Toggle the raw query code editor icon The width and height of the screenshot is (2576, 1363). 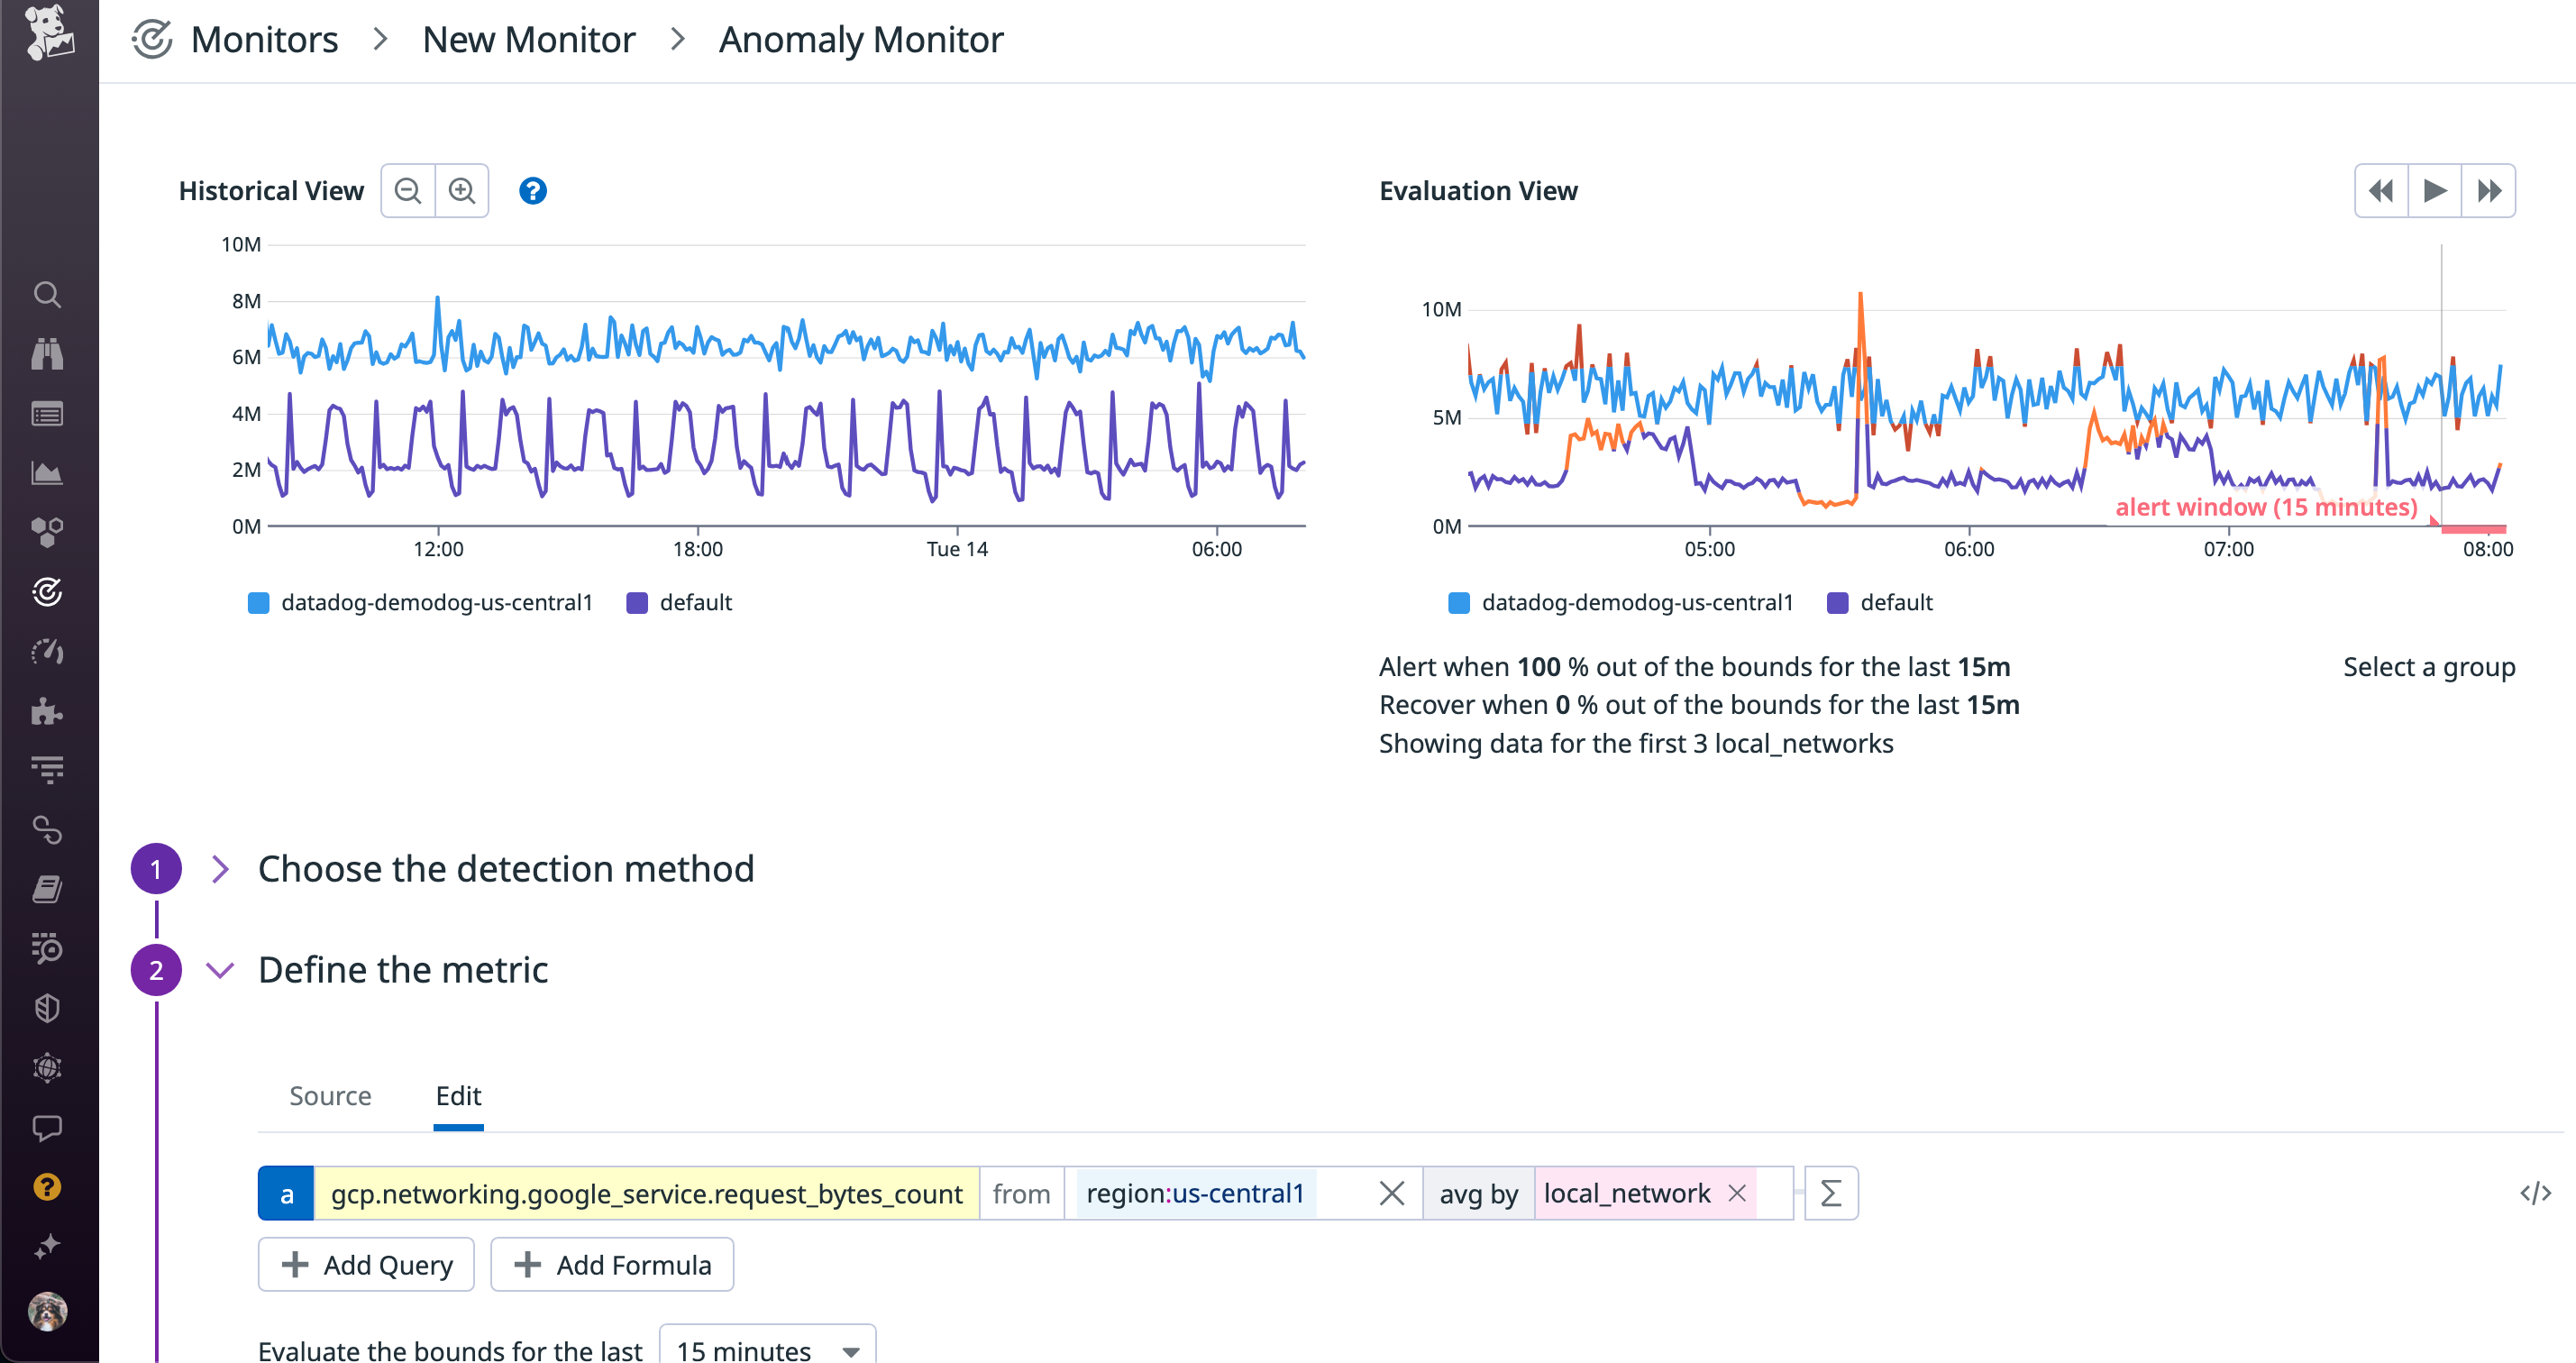[2536, 1193]
